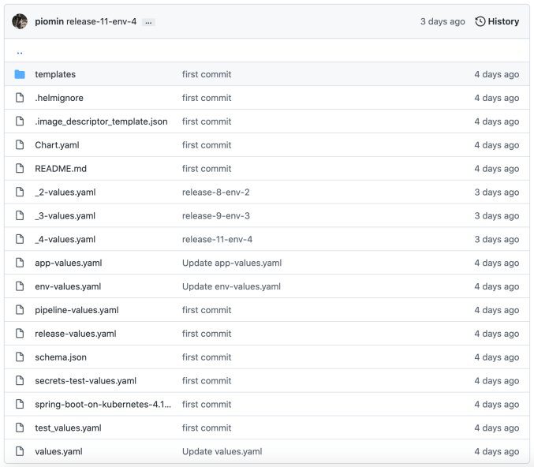534x467 pixels.
Task: Click the templates folder icon
Action: tap(20, 74)
